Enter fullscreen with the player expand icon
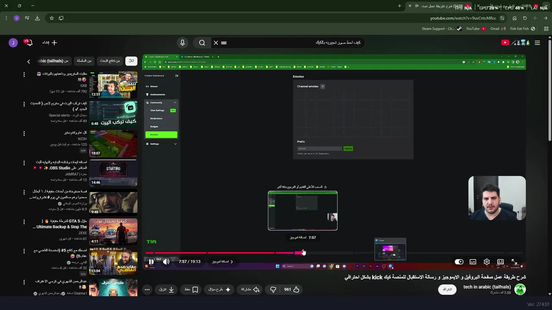 514,262
